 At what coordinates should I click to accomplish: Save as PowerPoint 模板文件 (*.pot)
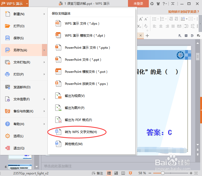pyautogui.click(x=91, y=71)
